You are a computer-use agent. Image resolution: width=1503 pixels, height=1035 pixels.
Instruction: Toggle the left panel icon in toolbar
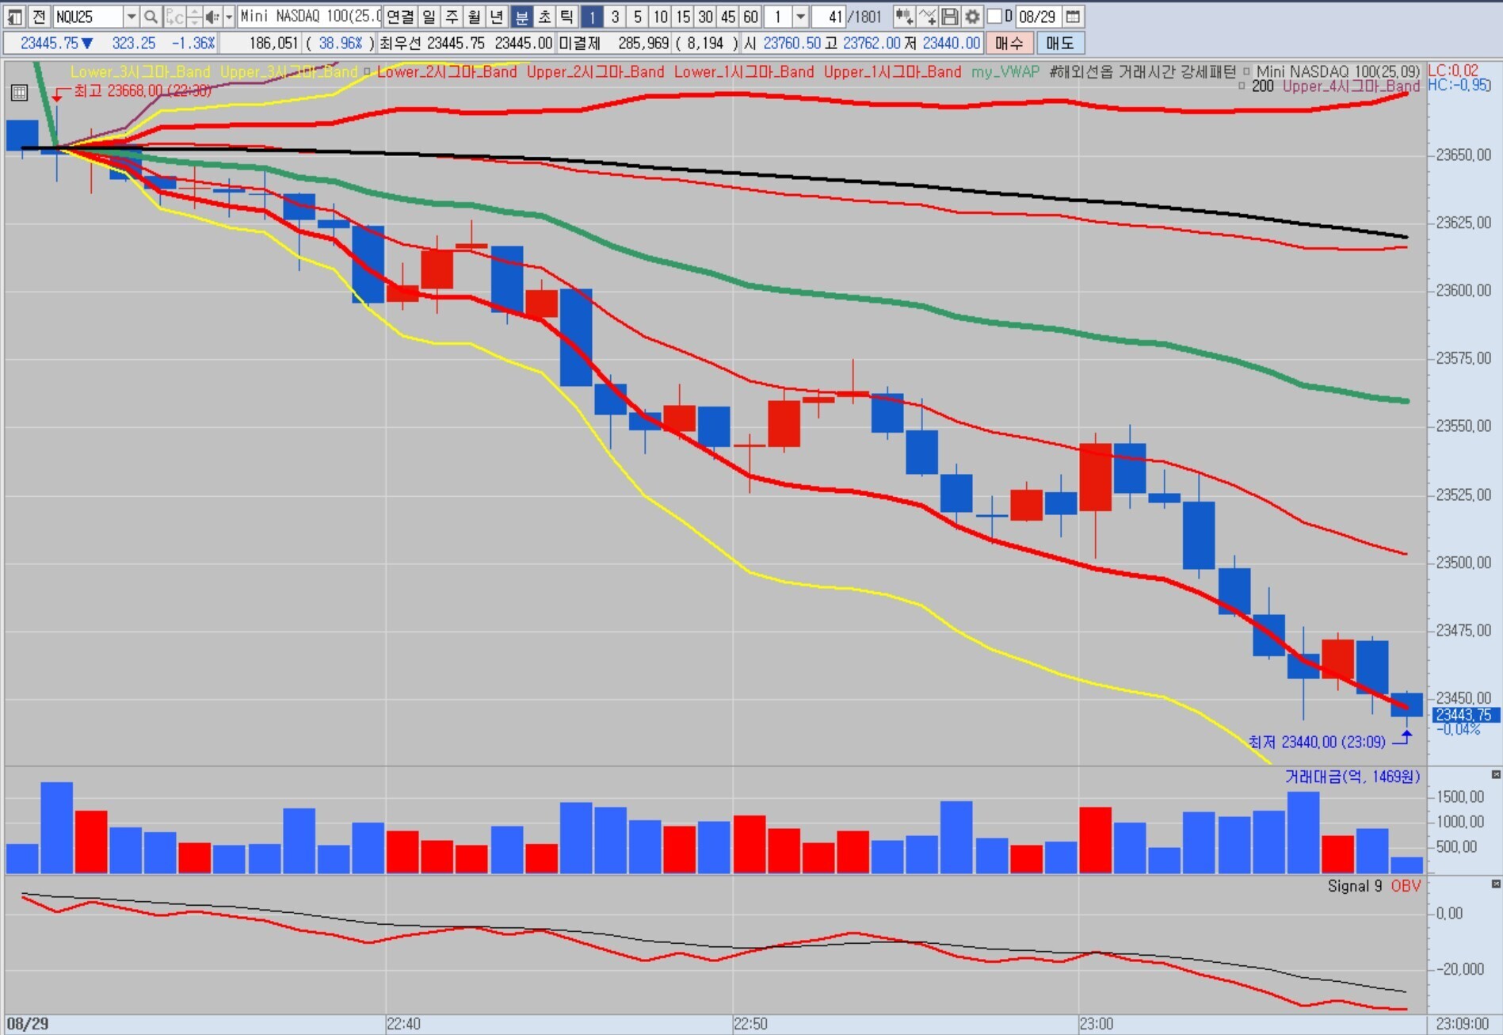point(15,17)
